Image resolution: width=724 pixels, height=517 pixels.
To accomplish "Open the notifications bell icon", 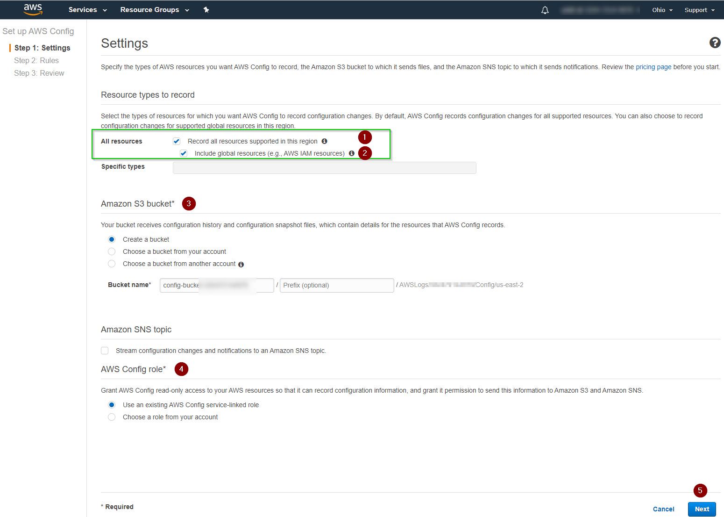I will pyautogui.click(x=545, y=10).
